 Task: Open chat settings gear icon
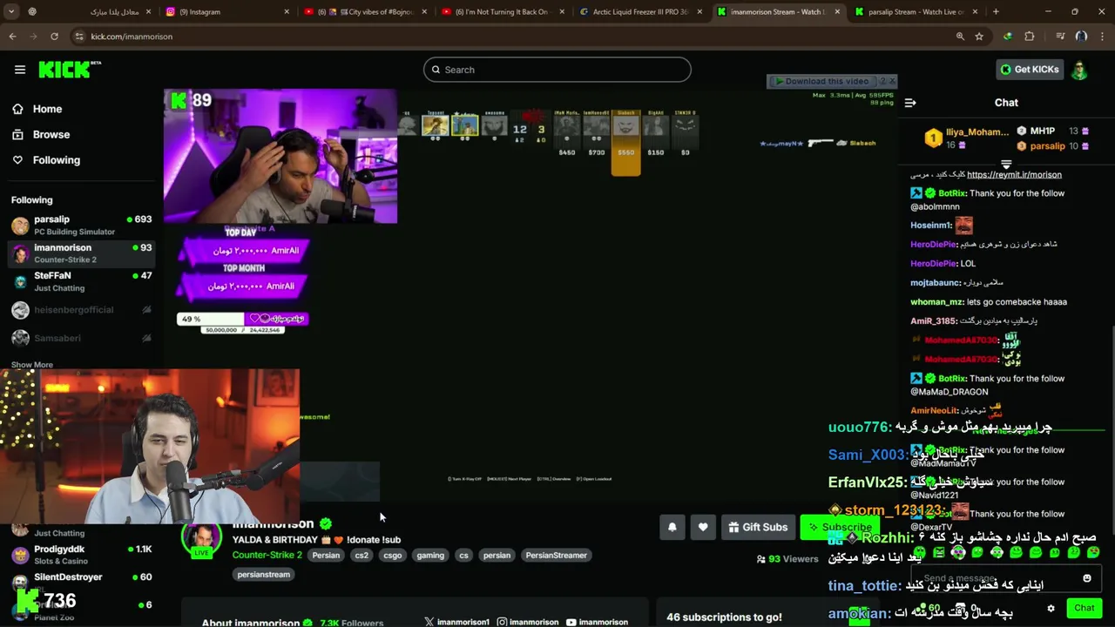1051,609
